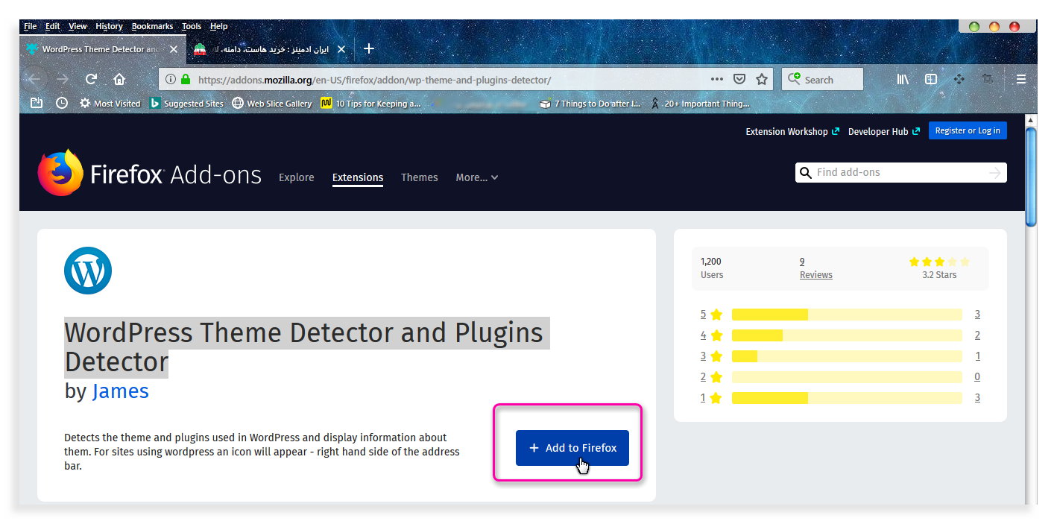Click the add-ons search submit arrow
This screenshot has width=1057, height=524.
point(995,172)
